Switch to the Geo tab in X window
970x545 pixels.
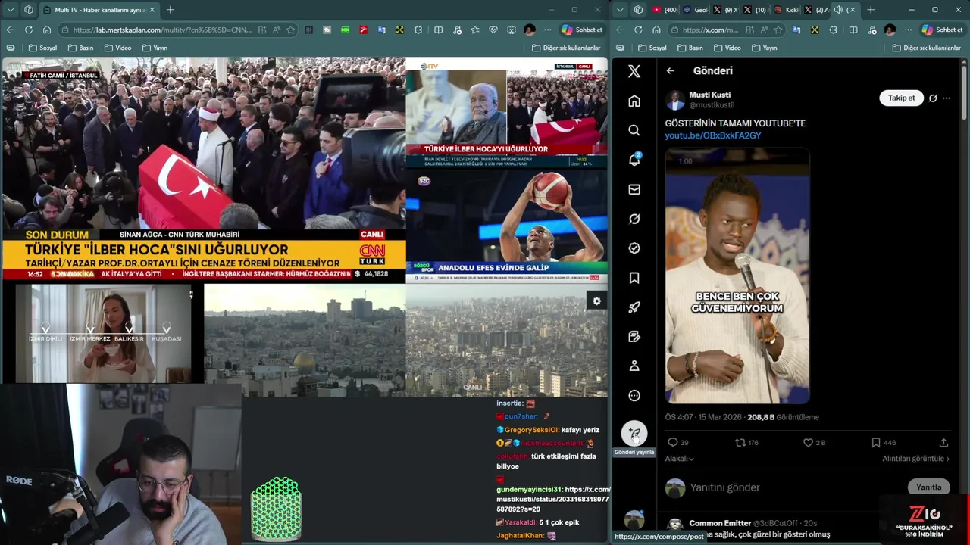point(695,10)
